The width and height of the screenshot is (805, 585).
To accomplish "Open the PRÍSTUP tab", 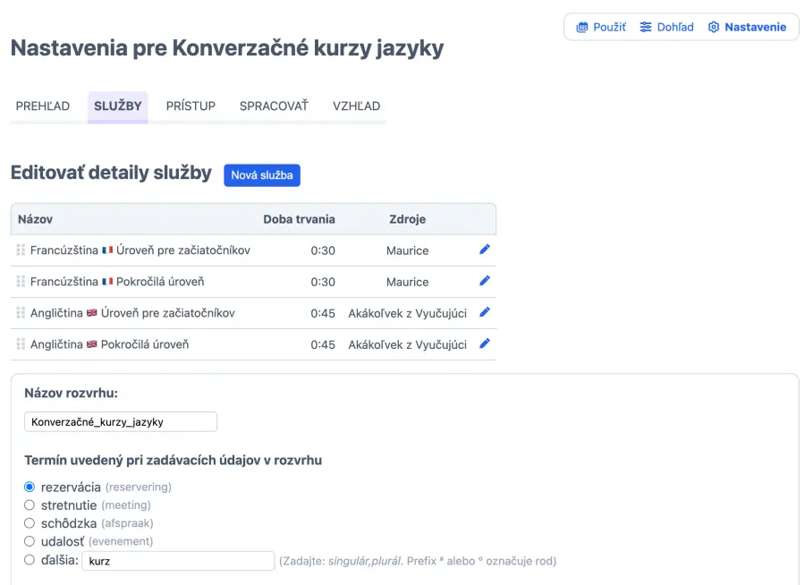I will (191, 106).
